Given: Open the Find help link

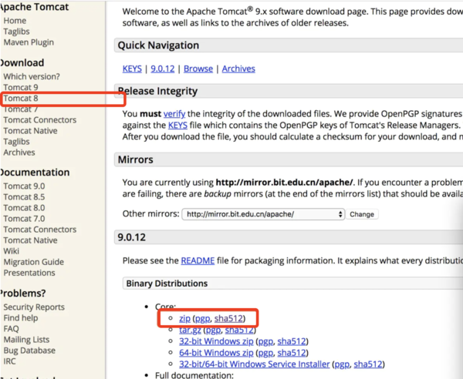Looking at the screenshot, I should (21, 318).
